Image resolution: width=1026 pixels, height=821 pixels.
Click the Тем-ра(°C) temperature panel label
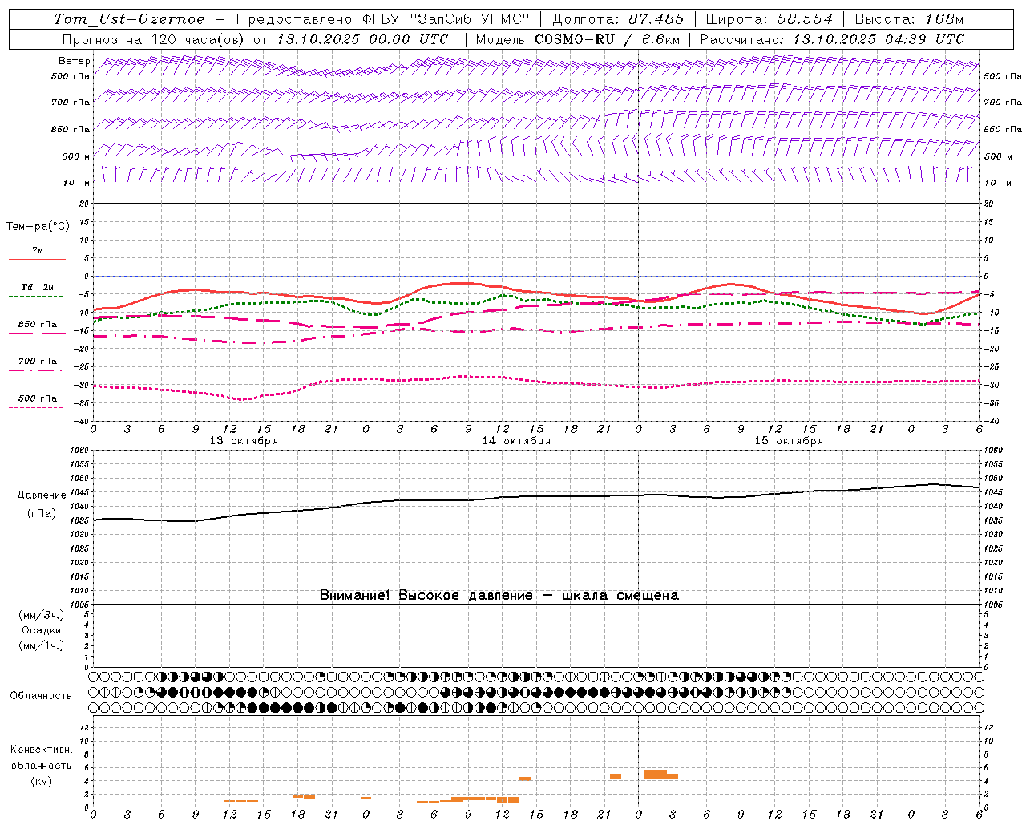click(x=38, y=227)
